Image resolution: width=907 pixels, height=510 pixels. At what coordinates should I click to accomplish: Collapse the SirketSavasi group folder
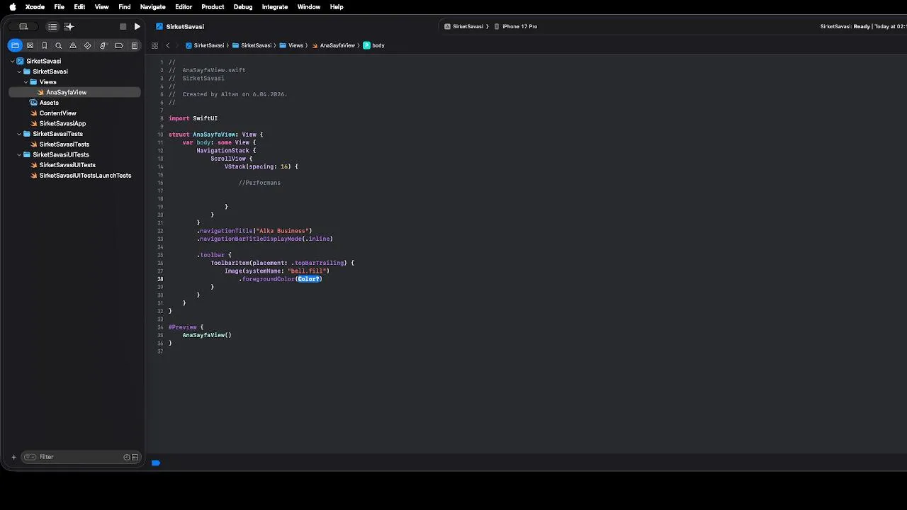tap(19, 72)
